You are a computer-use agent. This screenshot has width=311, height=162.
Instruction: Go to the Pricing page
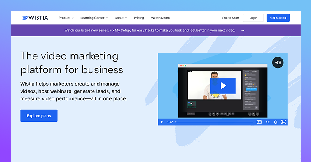tap(139, 18)
